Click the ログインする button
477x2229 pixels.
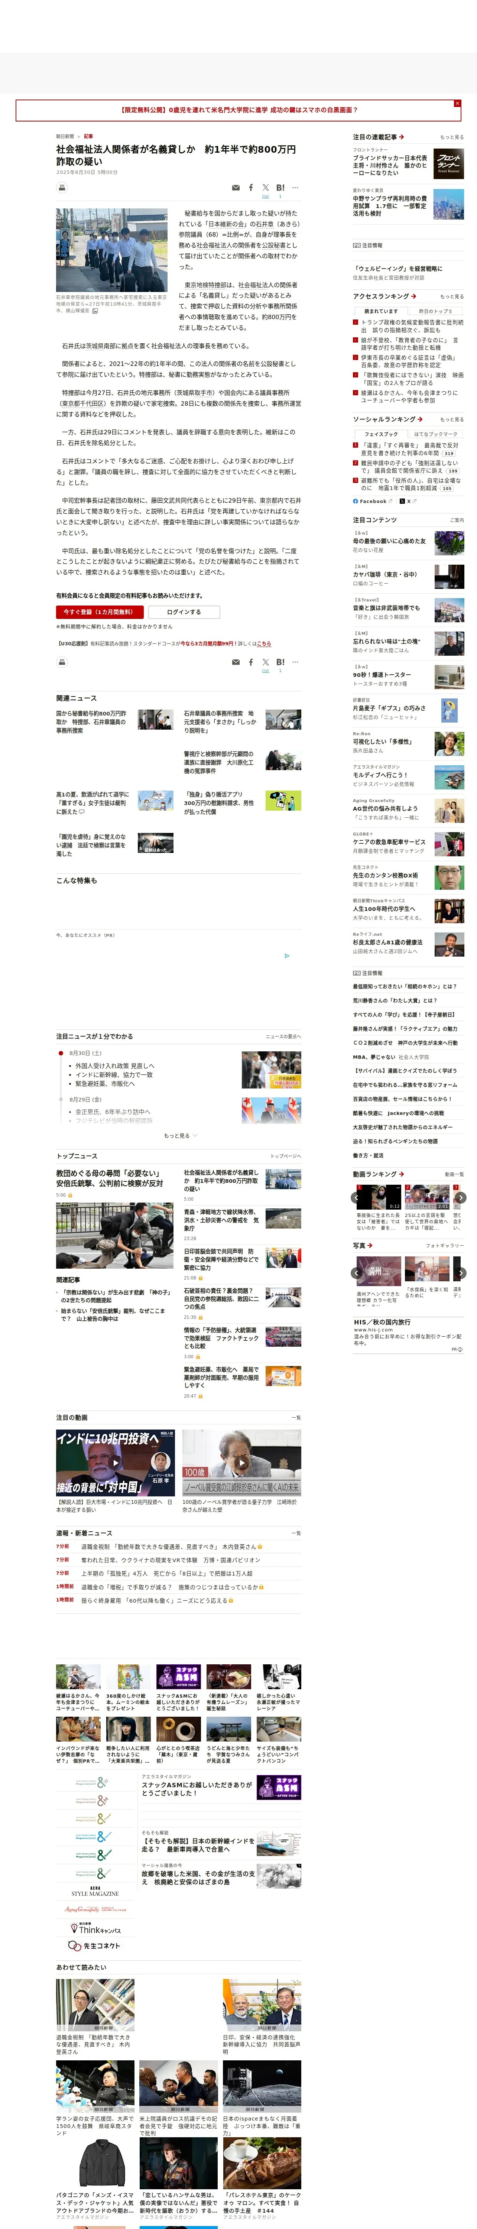click(x=184, y=612)
